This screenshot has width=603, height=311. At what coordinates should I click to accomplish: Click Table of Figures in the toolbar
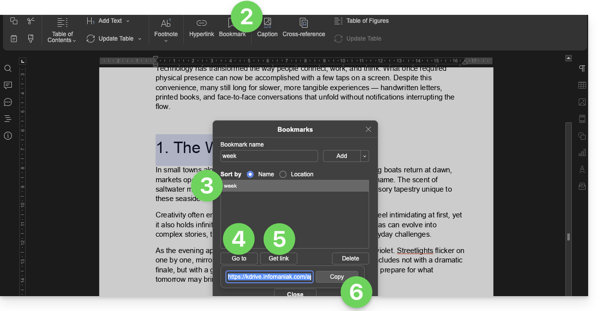coord(362,21)
